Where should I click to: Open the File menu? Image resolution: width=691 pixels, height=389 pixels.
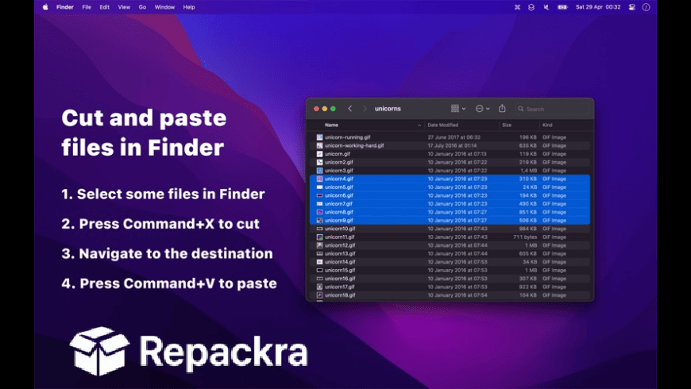pos(87,7)
